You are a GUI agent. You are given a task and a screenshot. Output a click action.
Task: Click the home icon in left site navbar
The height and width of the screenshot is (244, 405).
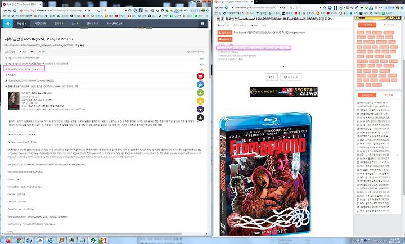click(8, 24)
